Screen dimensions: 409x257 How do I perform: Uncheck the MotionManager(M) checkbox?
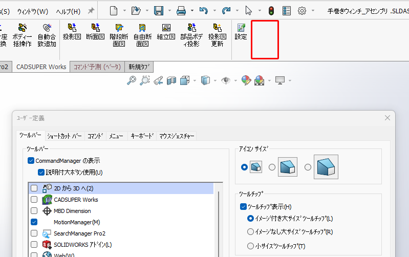(34, 222)
